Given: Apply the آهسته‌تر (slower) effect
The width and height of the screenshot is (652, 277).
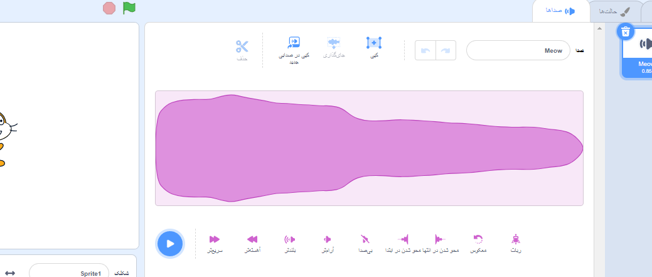Looking at the screenshot, I should [252, 242].
